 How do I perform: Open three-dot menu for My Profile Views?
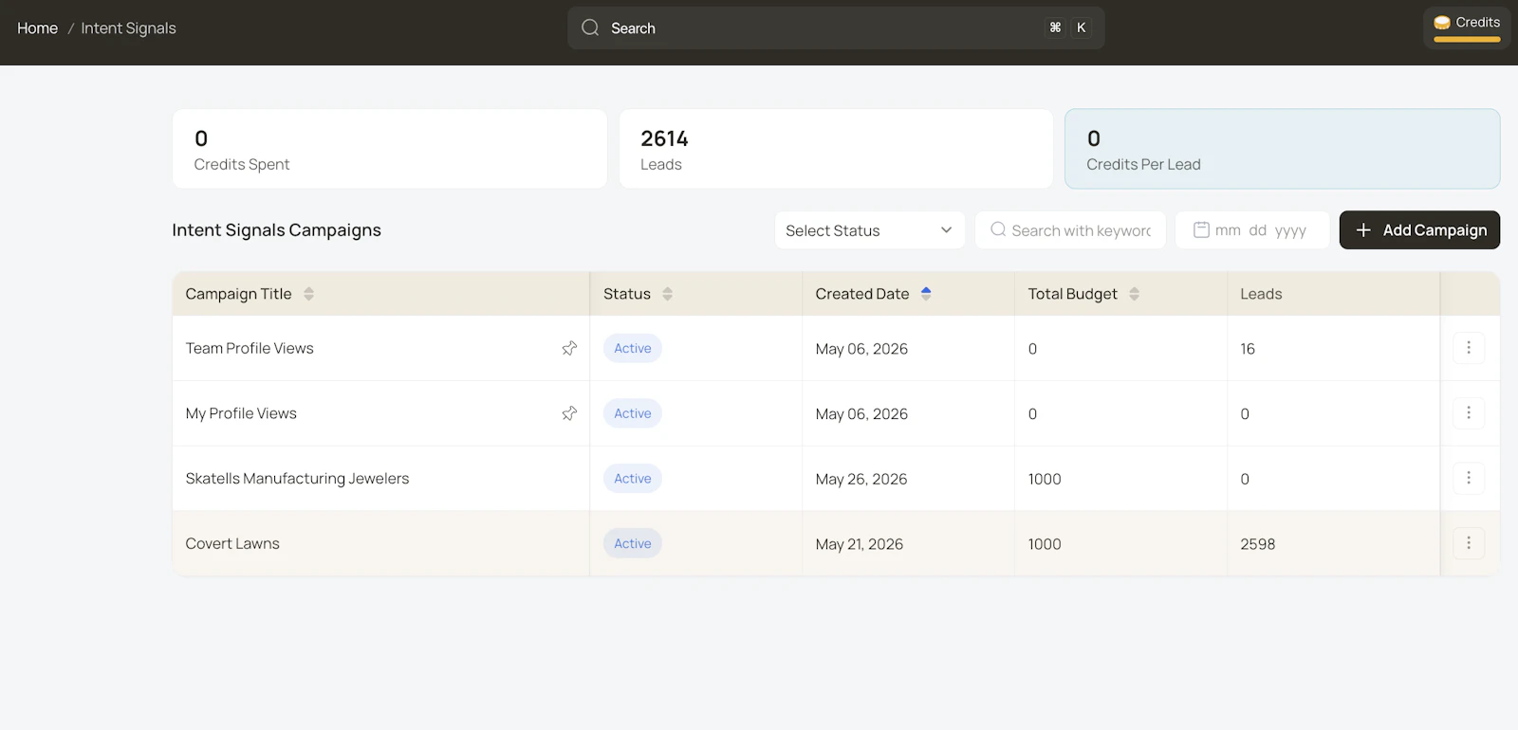point(1469,412)
